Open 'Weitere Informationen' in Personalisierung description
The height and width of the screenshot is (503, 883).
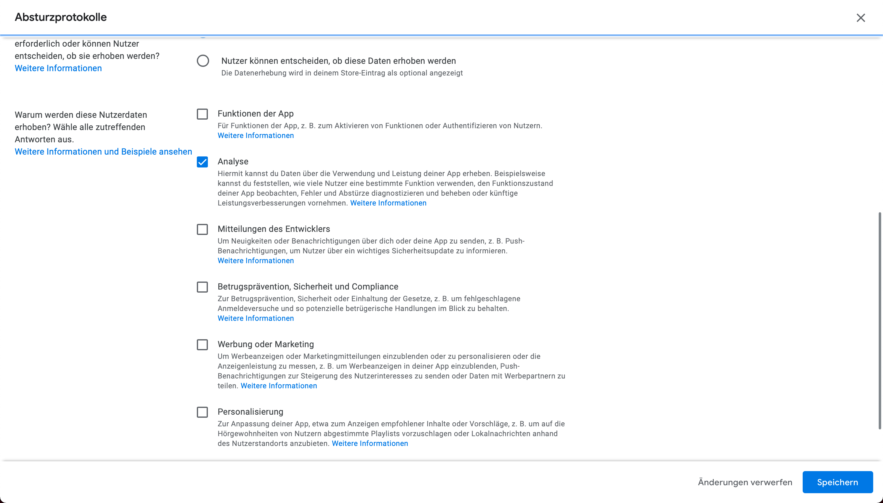(370, 443)
